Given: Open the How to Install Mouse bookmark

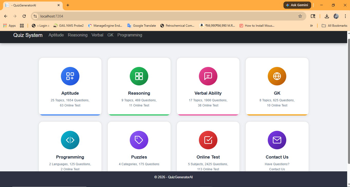Looking at the screenshot, I should [257, 26].
